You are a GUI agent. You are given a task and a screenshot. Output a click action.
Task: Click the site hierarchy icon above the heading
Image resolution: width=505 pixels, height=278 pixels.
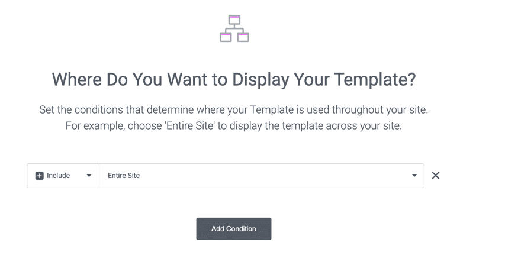pos(234,28)
